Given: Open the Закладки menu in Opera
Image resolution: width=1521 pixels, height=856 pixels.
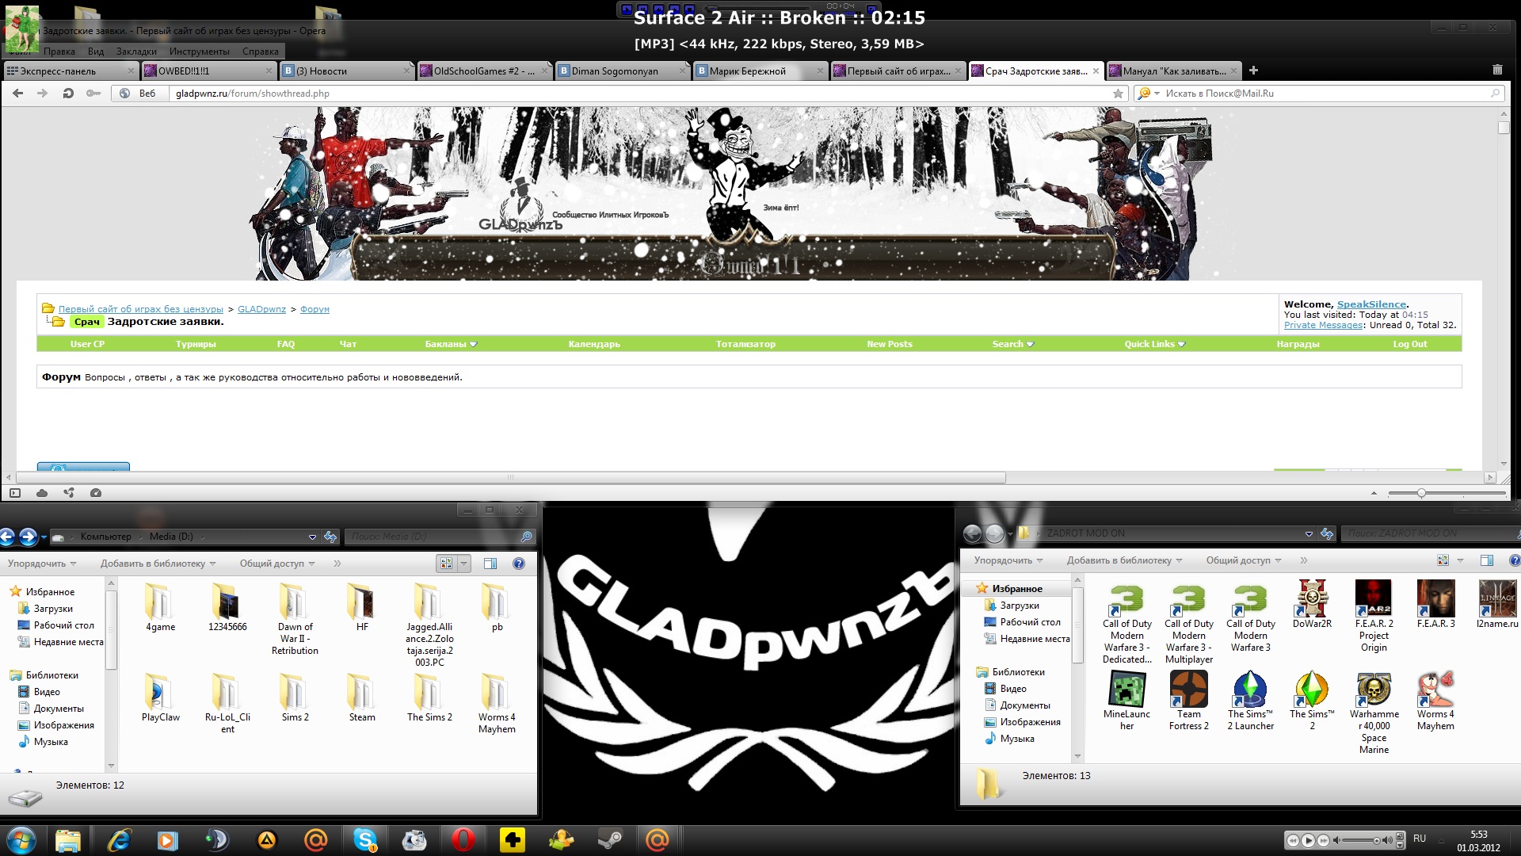Looking at the screenshot, I should [x=136, y=52].
